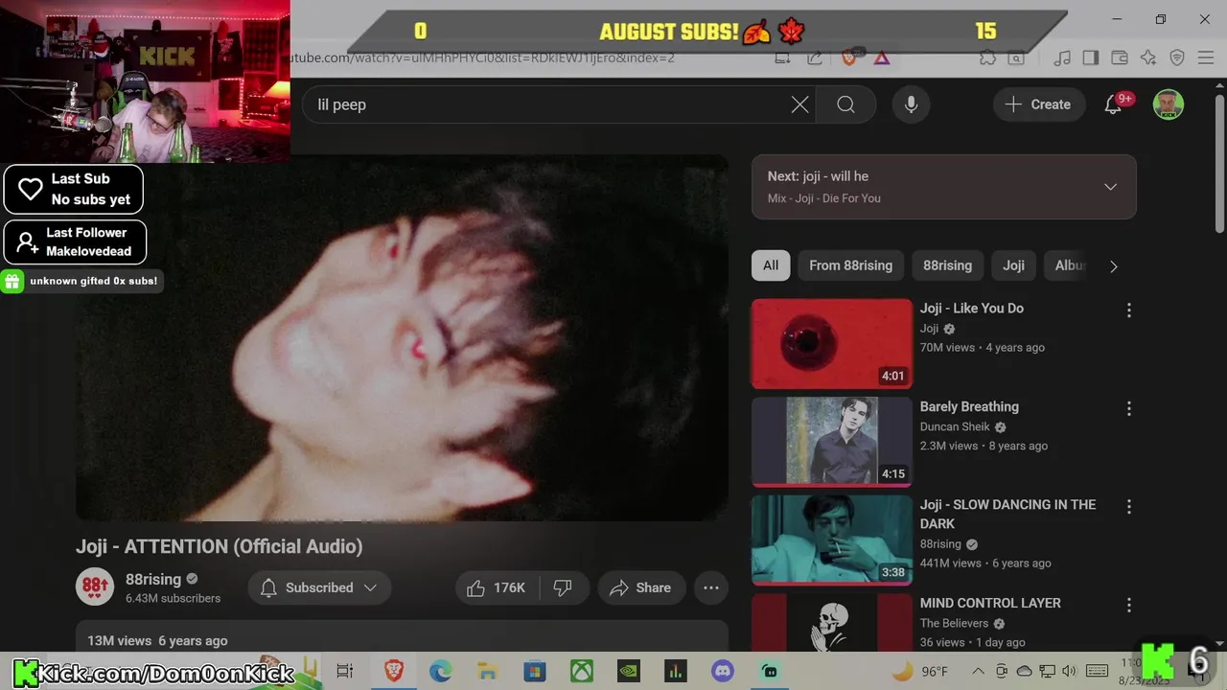Viewport: 1227px width, 690px height.
Task: Click the share page icon in address bar
Action: point(815,57)
